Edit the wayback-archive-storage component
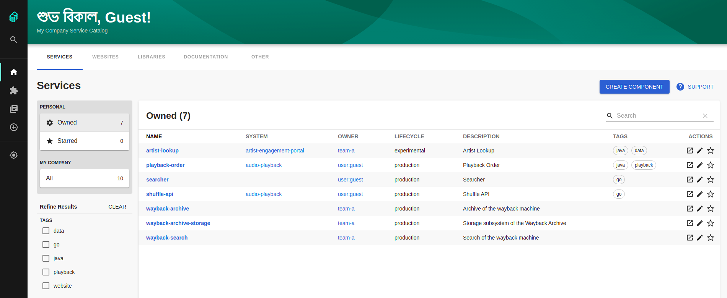727x298 pixels. point(700,223)
